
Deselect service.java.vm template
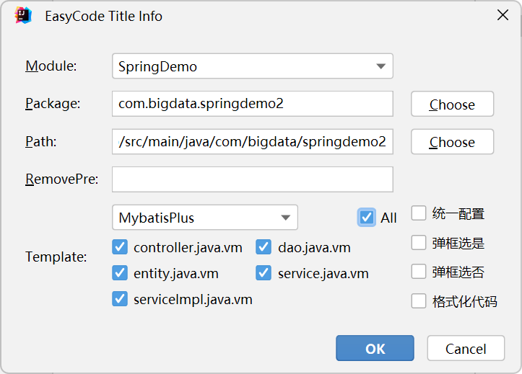264,274
